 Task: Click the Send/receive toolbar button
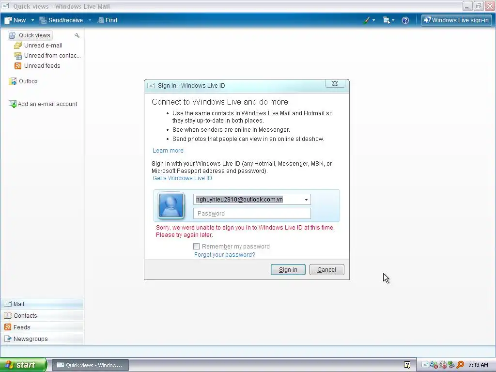[x=61, y=20]
